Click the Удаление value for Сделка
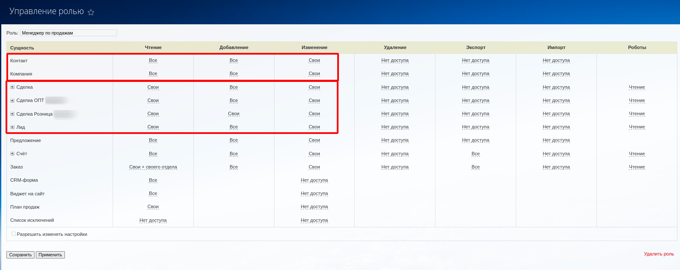This screenshot has width=680, height=270. point(395,87)
